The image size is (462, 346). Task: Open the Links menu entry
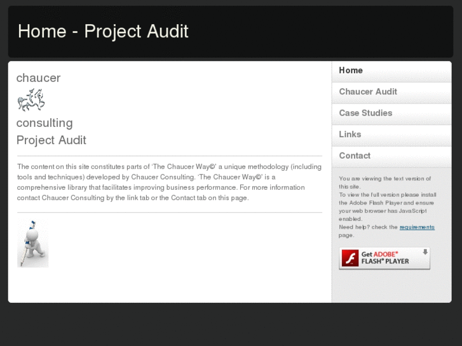pyautogui.click(x=391, y=135)
